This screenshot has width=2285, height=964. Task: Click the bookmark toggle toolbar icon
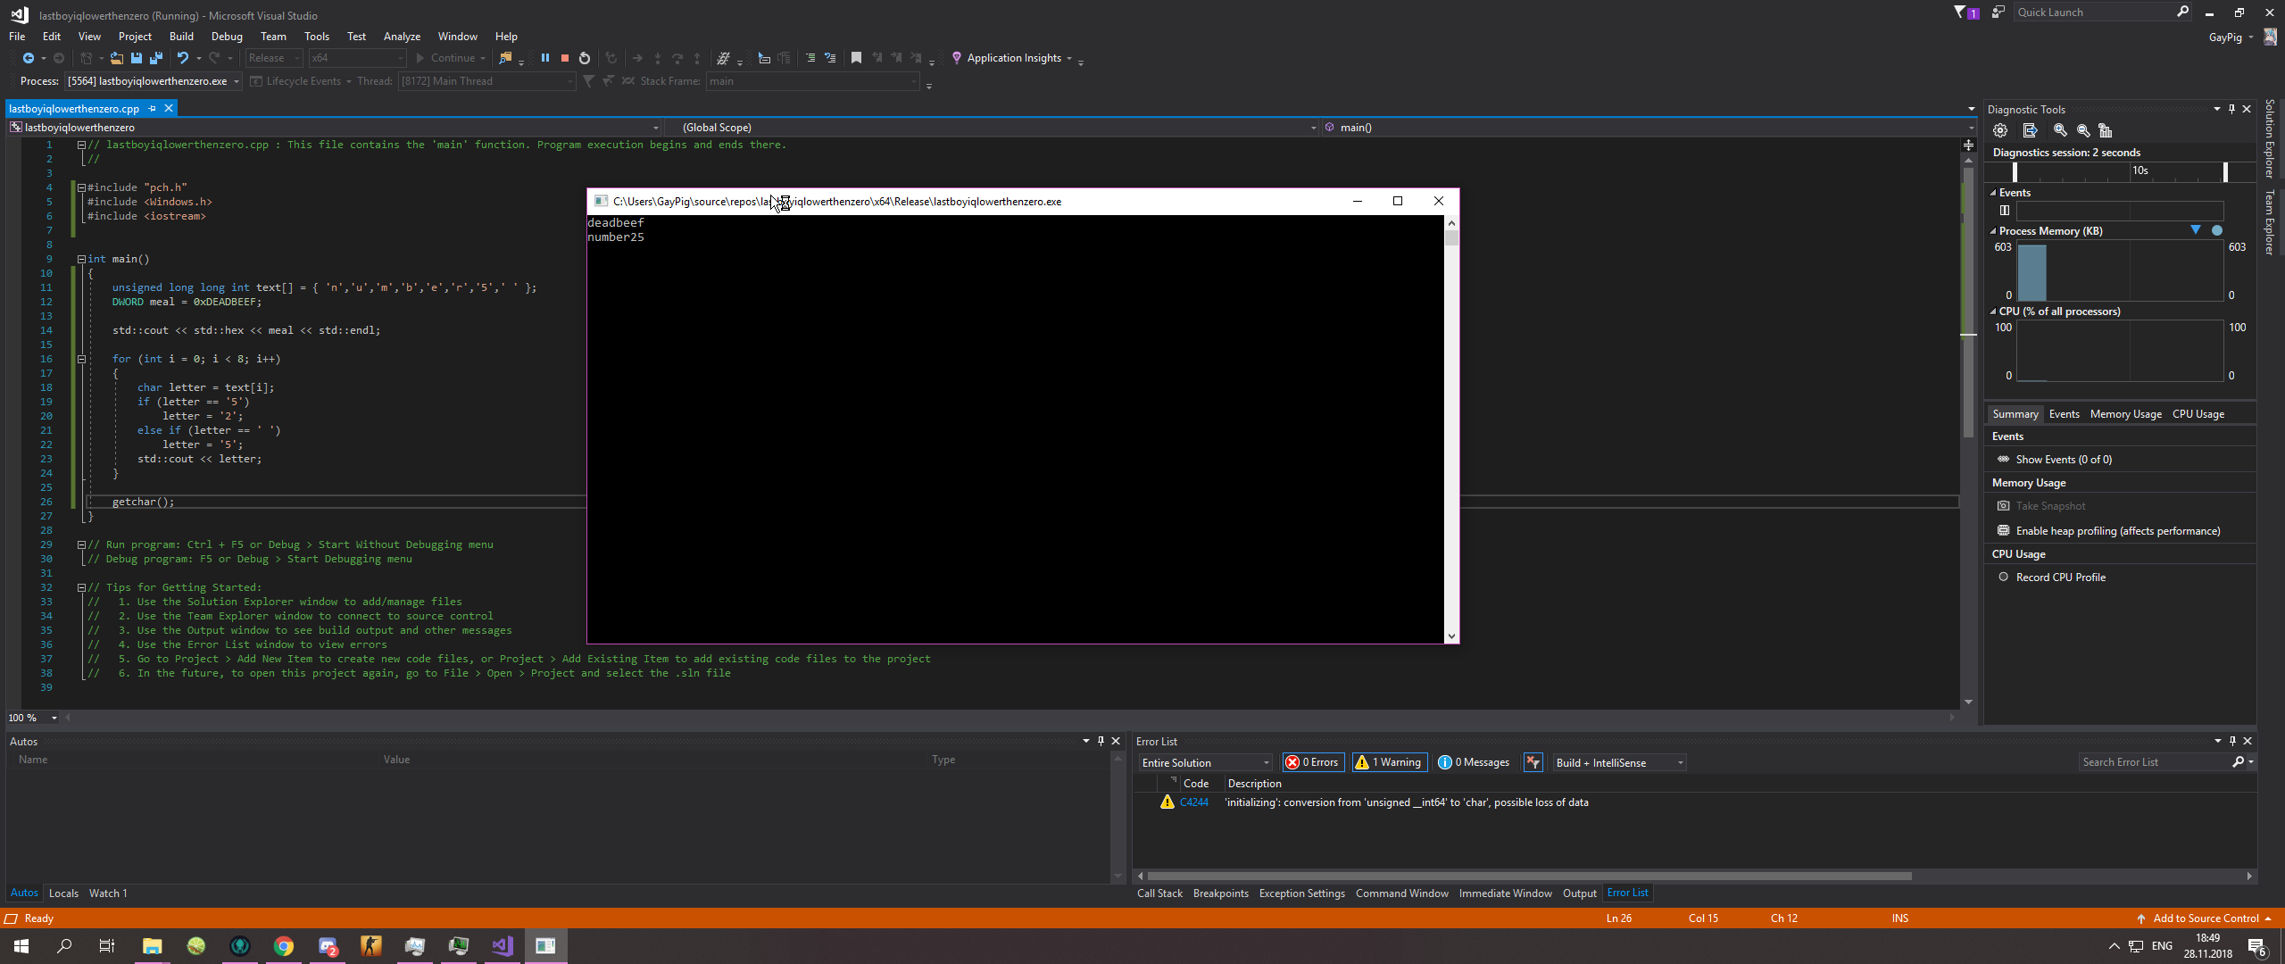pos(856,58)
